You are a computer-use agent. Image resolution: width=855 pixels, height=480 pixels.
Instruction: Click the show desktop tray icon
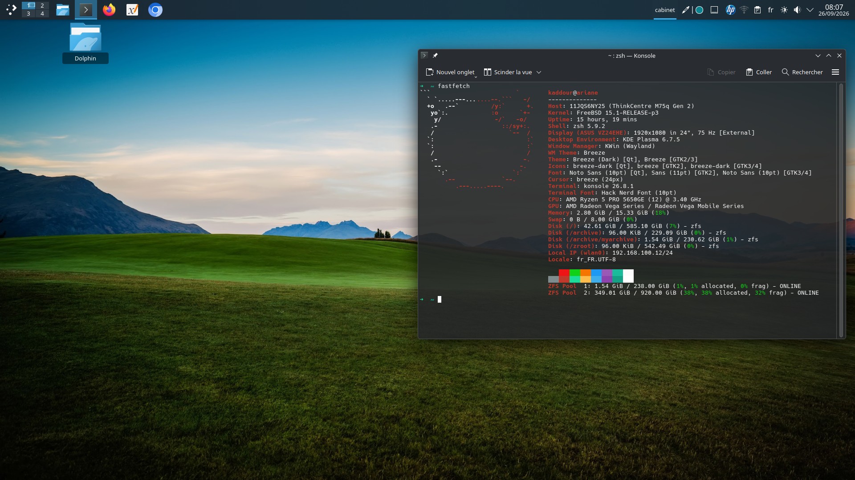click(714, 10)
